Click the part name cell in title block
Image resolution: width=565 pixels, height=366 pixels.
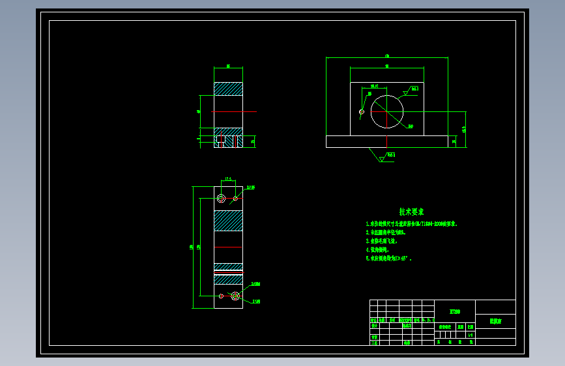(495, 321)
